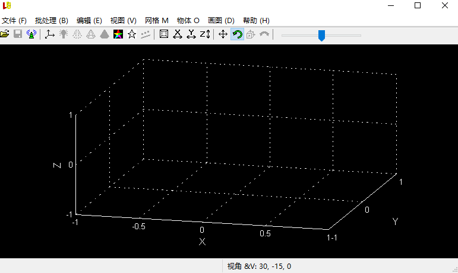Toggle the green rotate tool
This screenshot has width=458, height=273.
[237, 34]
